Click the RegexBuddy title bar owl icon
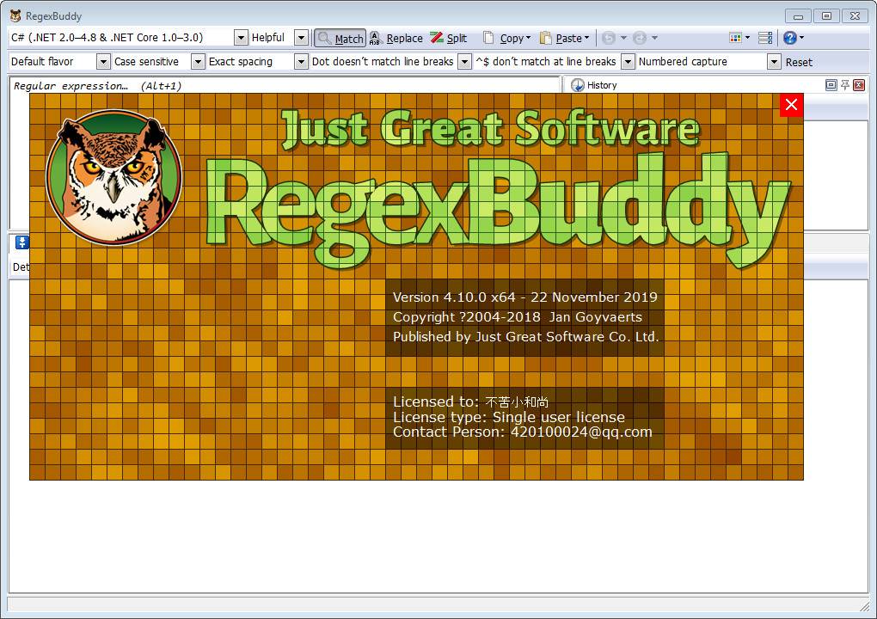The height and width of the screenshot is (619, 877). point(15,15)
